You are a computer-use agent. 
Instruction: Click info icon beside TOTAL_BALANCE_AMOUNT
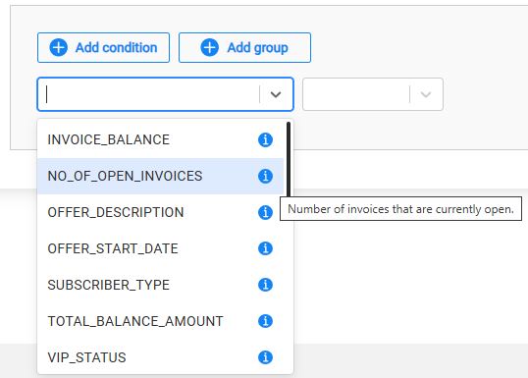tap(265, 321)
